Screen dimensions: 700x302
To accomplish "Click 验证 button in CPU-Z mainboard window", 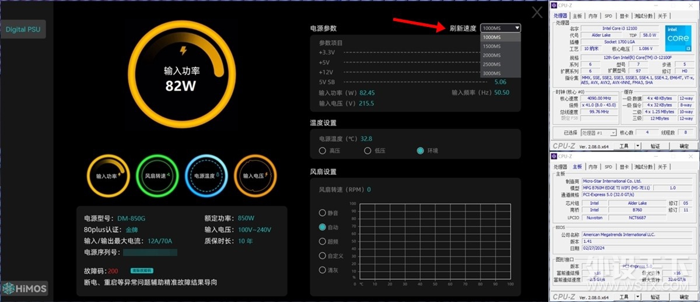I will click(655, 296).
